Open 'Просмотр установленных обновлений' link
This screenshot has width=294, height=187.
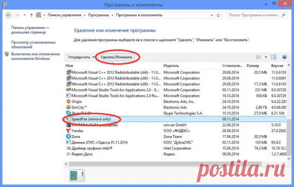[33, 45]
